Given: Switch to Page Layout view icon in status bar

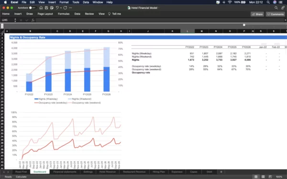Looking at the screenshot, I should [x=263, y=177].
